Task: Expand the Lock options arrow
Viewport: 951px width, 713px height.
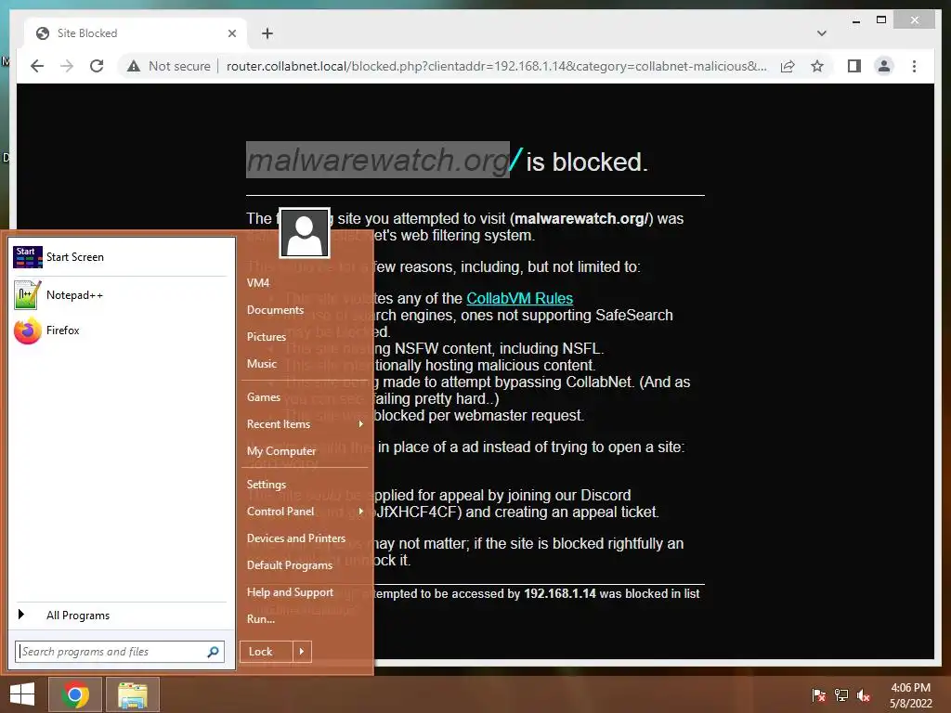Action: (x=302, y=652)
